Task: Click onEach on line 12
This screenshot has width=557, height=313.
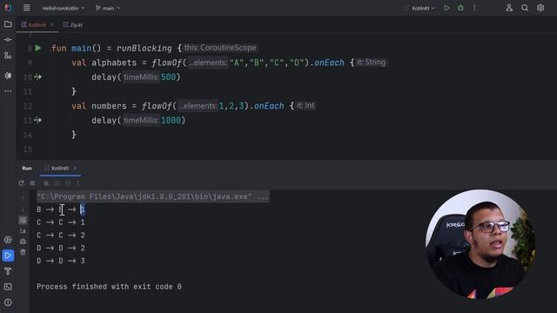Action: click(x=269, y=106)
